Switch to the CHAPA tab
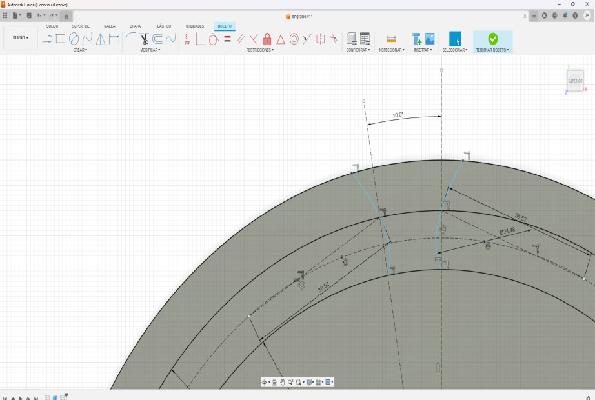 coord(135,26)
